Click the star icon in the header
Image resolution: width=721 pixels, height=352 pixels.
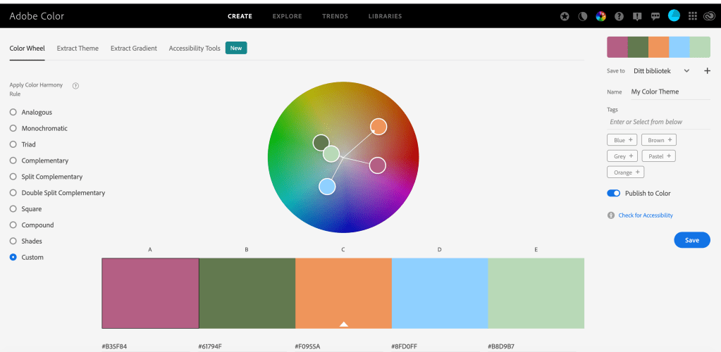(x=565, y=16)
